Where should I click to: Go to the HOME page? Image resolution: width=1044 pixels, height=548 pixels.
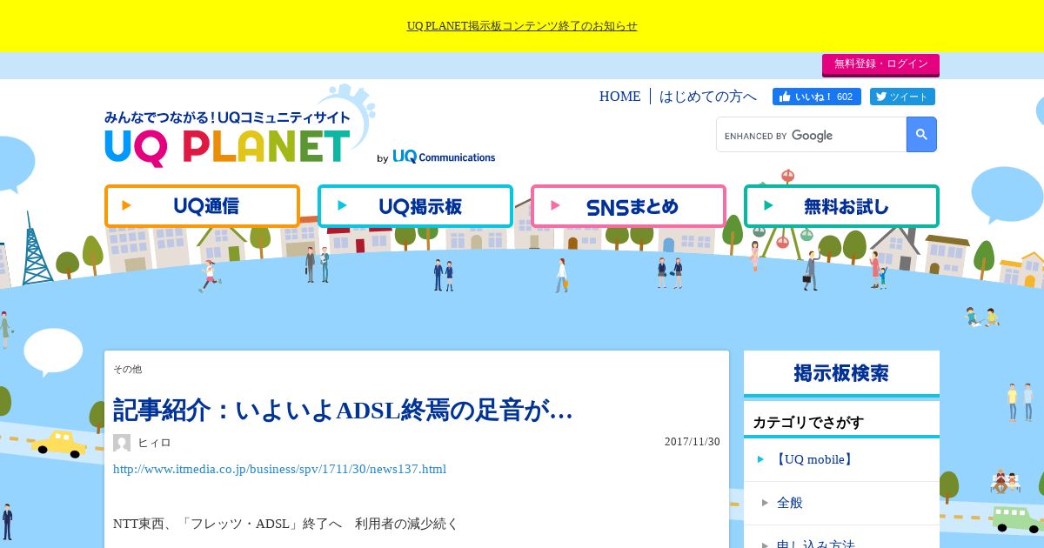coord(619,97)
